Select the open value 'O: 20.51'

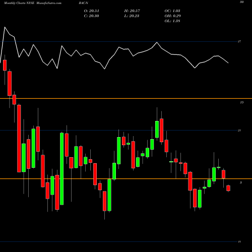click(x=92, y=11)
